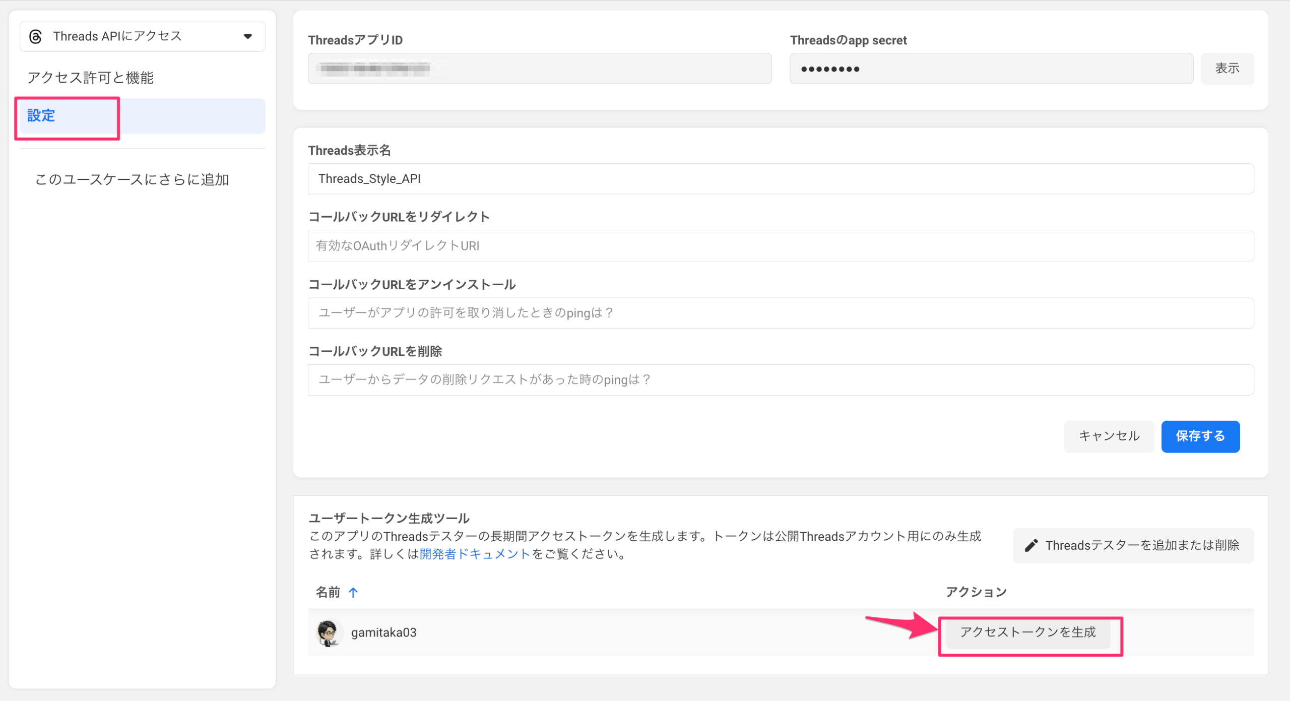Click the Threads表示名 input field

[x=780, y=179]
